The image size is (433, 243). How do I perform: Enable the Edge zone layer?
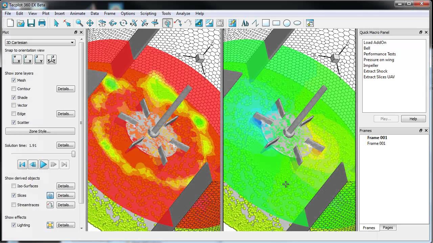click(x=14, y=114)
